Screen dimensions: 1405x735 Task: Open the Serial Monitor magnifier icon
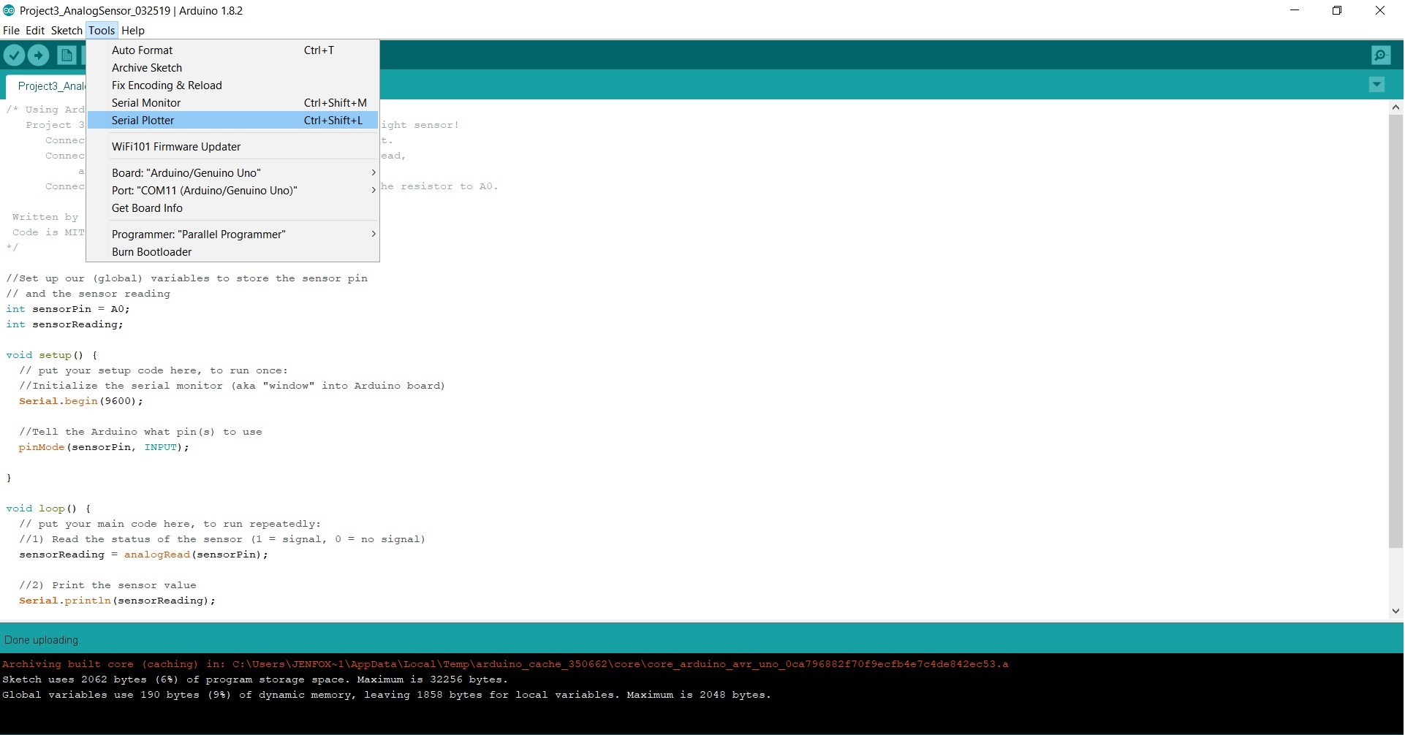pos(1381,55)
